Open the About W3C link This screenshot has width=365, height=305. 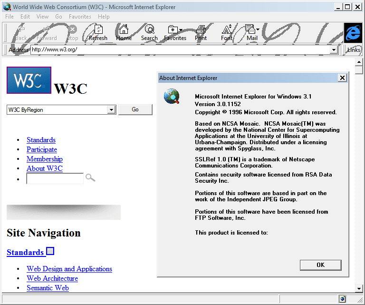pyautogui.click(x=45, y=168)
